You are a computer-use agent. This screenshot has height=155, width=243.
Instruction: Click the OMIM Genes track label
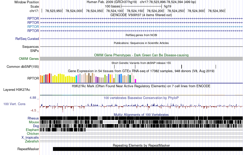pos(29,59)
